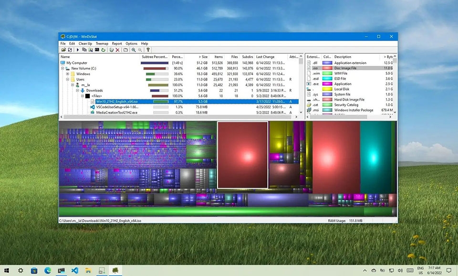This screenshot has width=458, height=276.
Task: Click the cyan ESD File color swatch
Action: pos(327,79)
